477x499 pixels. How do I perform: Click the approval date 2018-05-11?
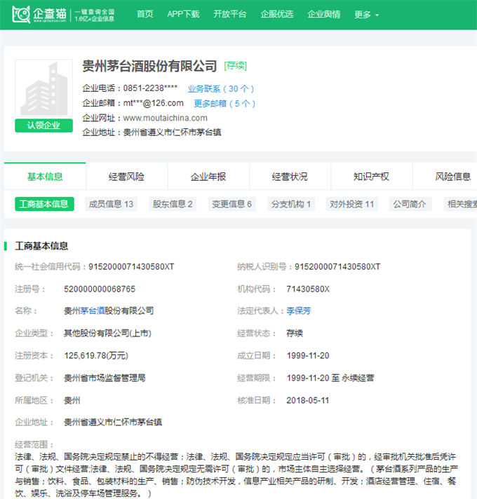tap(308, 400)
